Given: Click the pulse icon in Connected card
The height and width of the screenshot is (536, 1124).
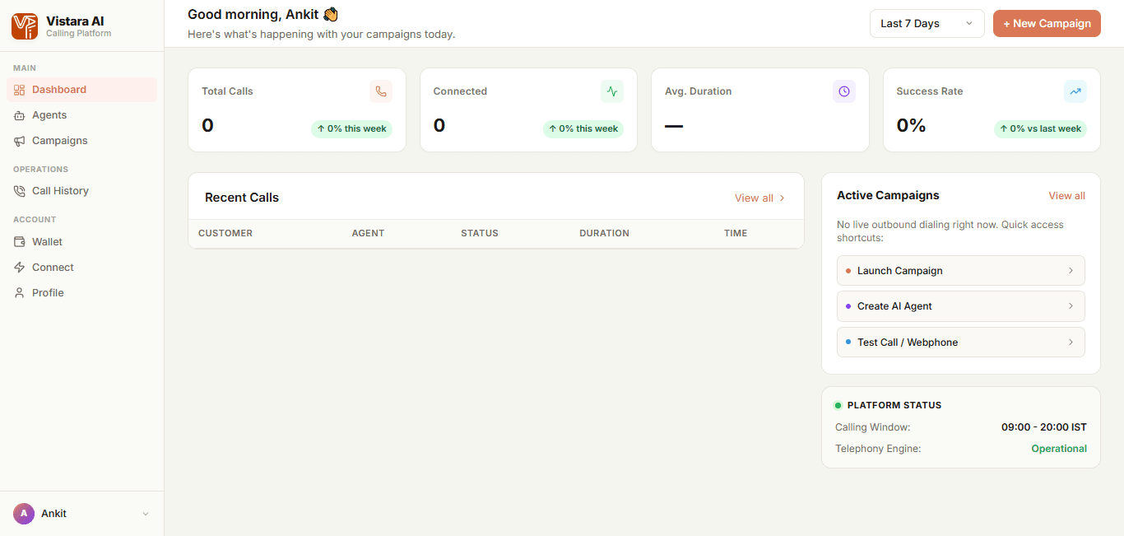Looking at the screenshot, I should [612, 91].
